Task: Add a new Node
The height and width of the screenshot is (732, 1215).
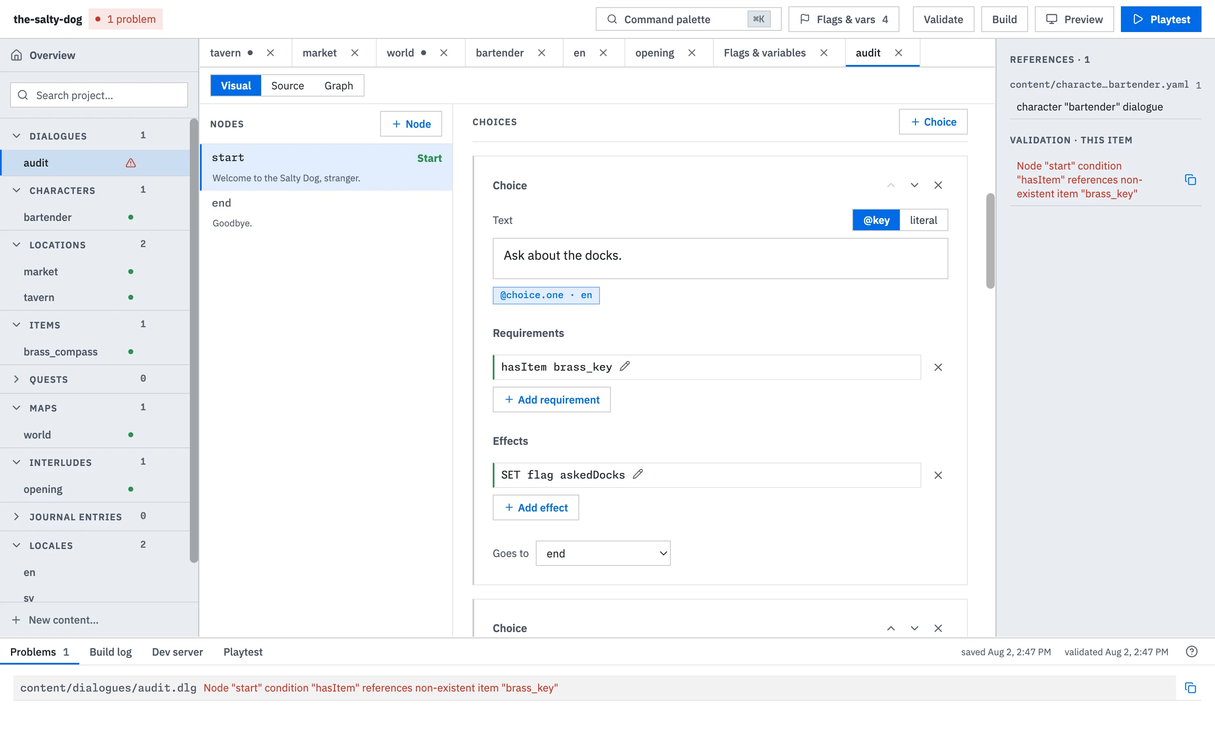Action: (x=411, y=124)
